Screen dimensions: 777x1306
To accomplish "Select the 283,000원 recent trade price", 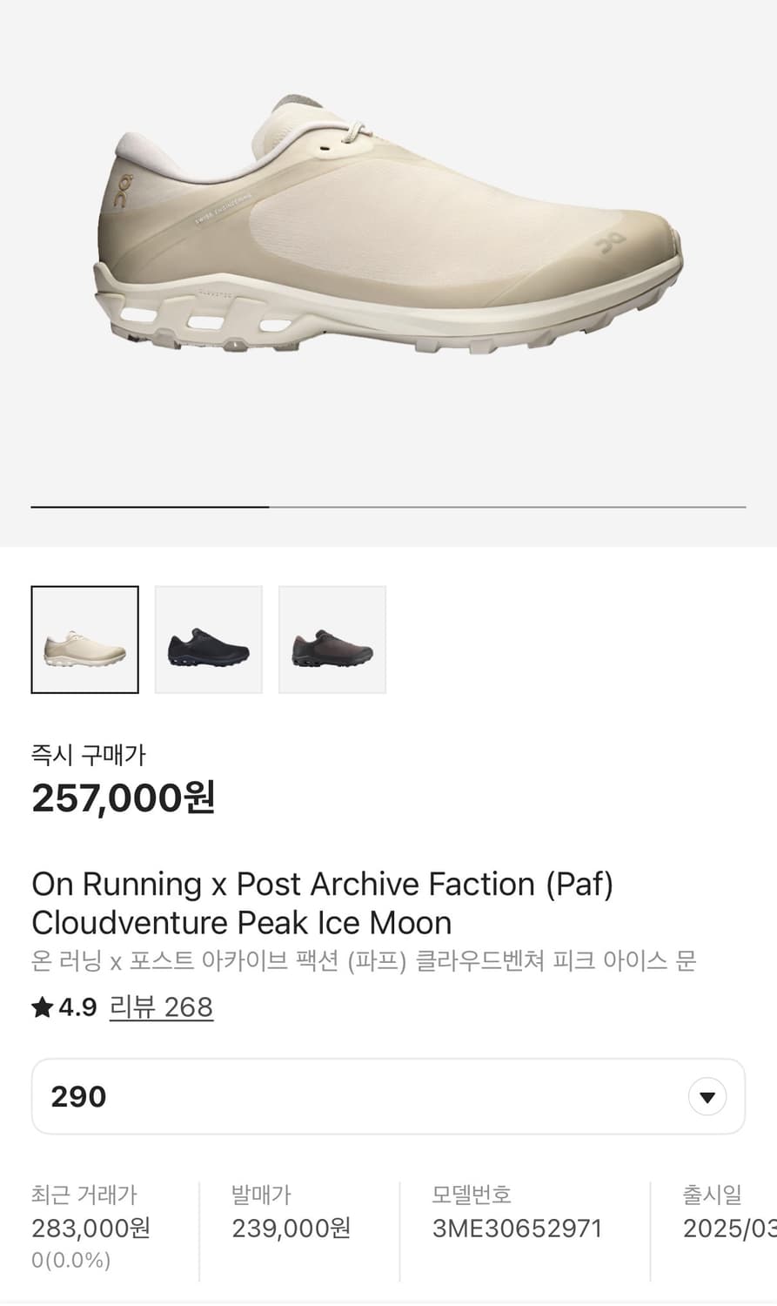I will (90, 1229).
